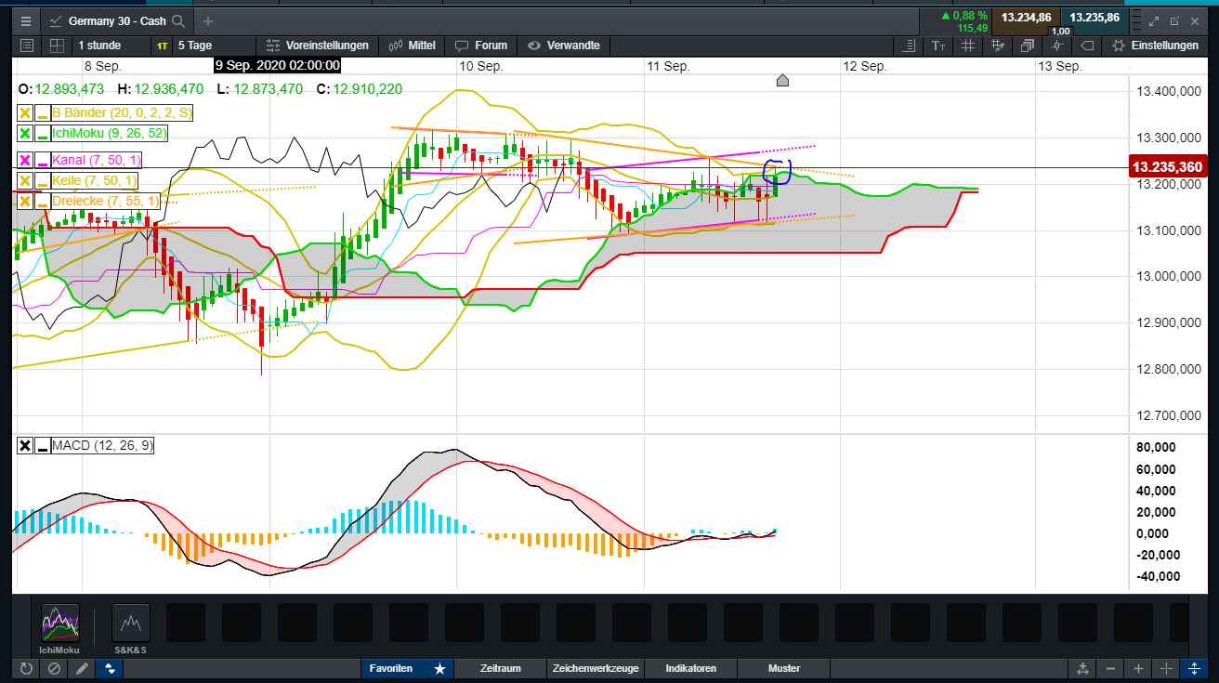Open the hamburger main menu
Image resolution: width=1219 pixels, height=683 pixels.
(25, 20)
